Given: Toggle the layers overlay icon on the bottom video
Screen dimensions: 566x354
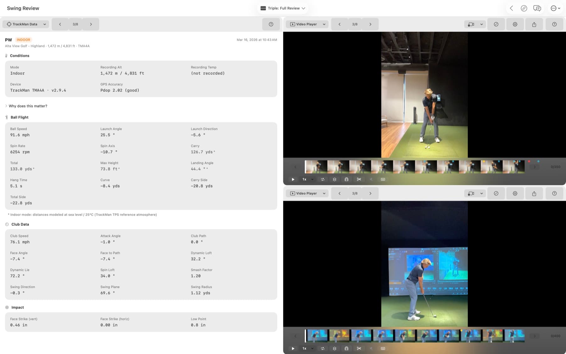Looking at the screenshot, I should [335, 348].
